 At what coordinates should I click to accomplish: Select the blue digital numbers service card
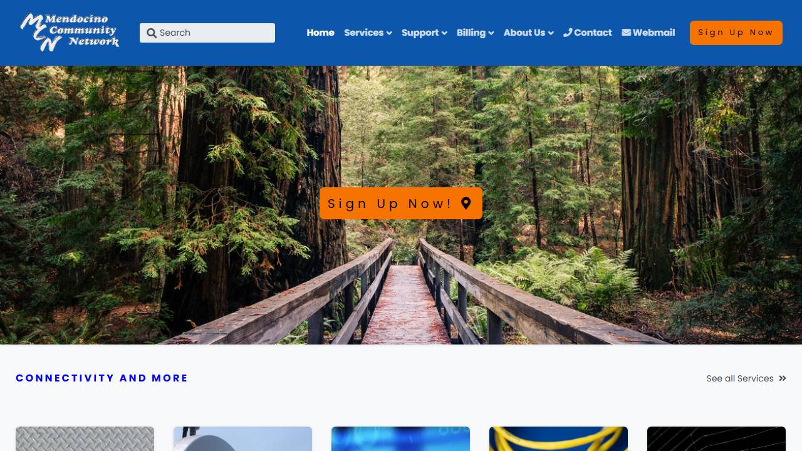pyautogui.click(x=400, y=438)
